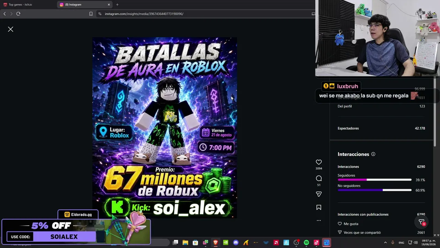Click the Seguidores label
Image resolution: width=440 pixels, height=248 pixels.
[346, 175]
